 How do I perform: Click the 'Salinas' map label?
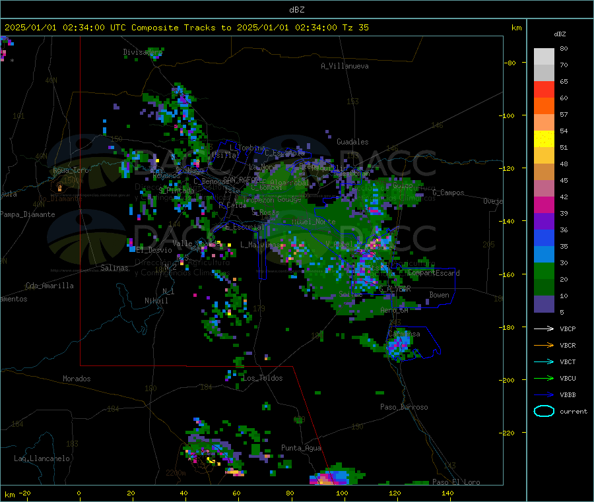(x=114, y=268)
